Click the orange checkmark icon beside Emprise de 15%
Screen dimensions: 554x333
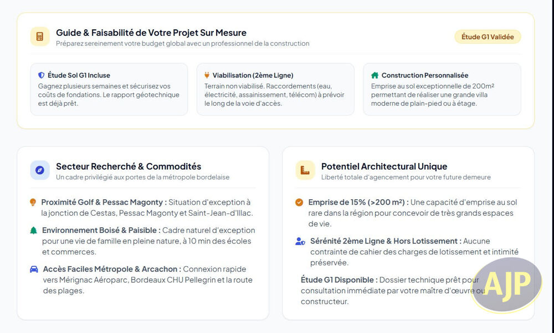click(x=299, y=202)
